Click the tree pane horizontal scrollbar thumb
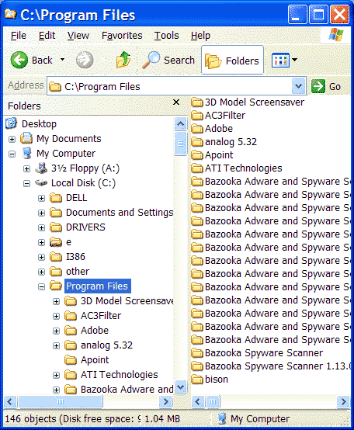 point(61,402)
